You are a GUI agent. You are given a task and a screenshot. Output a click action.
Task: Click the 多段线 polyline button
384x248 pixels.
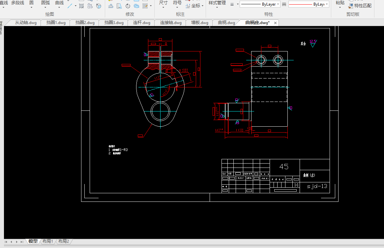tap(17, 3)
